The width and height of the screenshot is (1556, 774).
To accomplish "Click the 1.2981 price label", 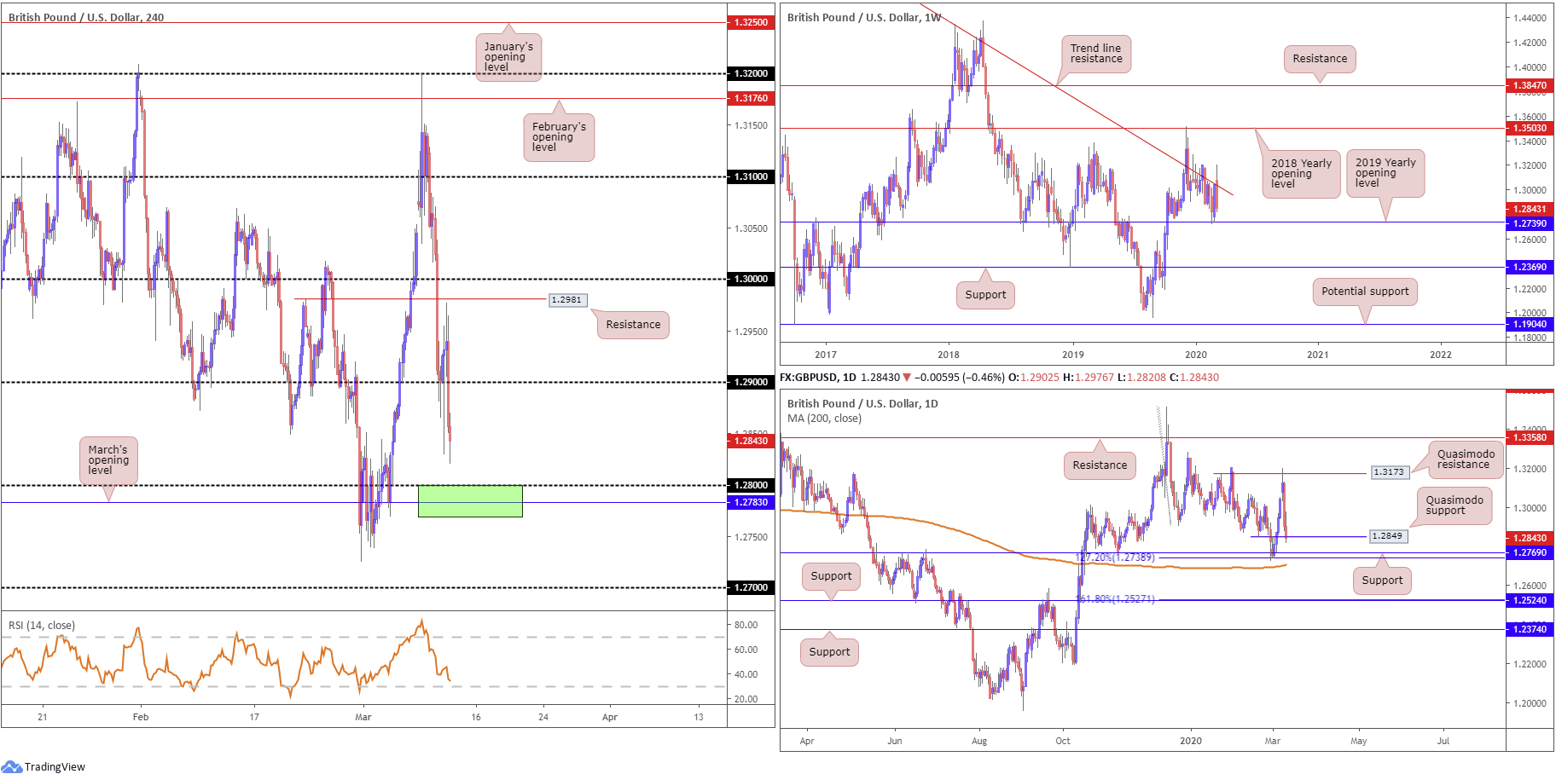I will [x=566, y=300].
